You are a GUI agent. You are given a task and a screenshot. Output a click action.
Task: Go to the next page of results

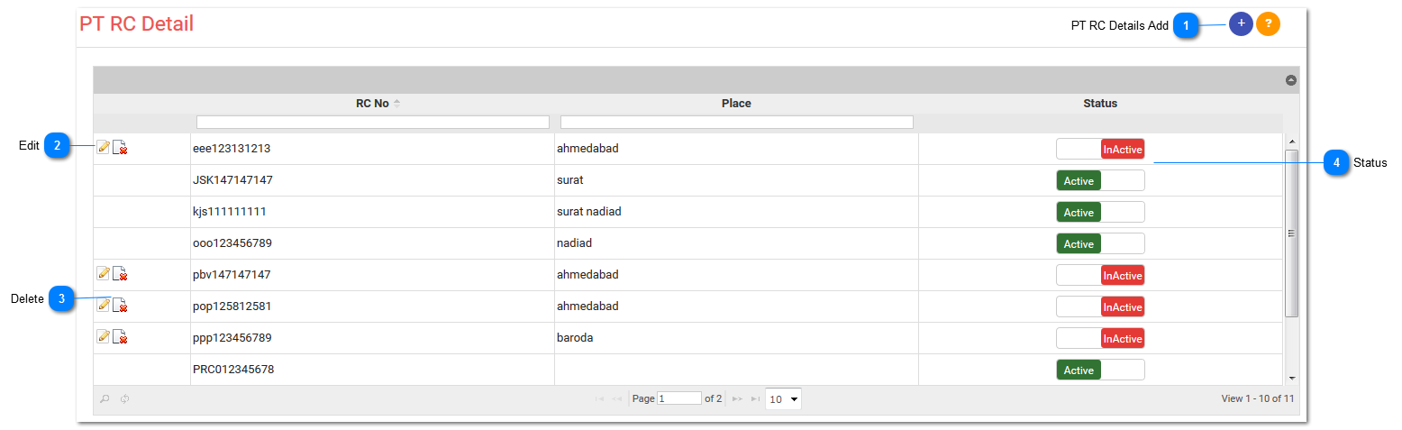737,398
